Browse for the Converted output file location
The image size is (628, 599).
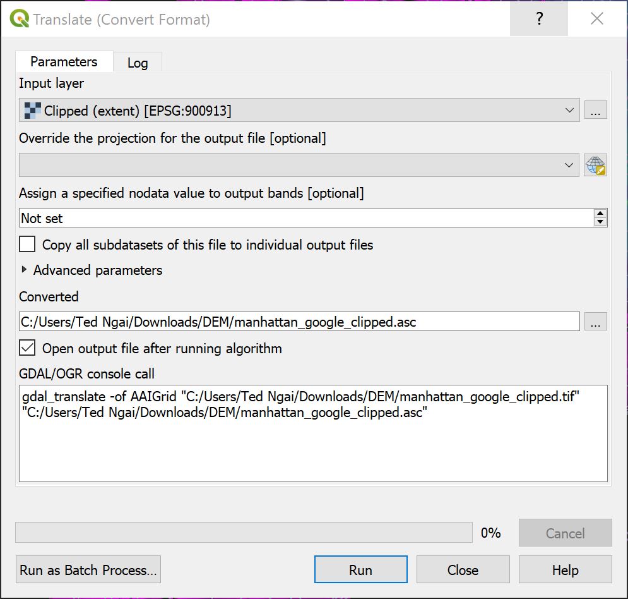(x=596, y=322)
